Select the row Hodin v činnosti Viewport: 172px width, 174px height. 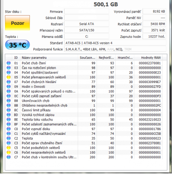click(84, 87)
